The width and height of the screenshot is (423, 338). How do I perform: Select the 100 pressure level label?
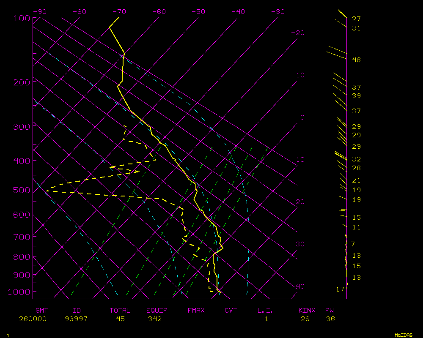(x=22, y=18)
